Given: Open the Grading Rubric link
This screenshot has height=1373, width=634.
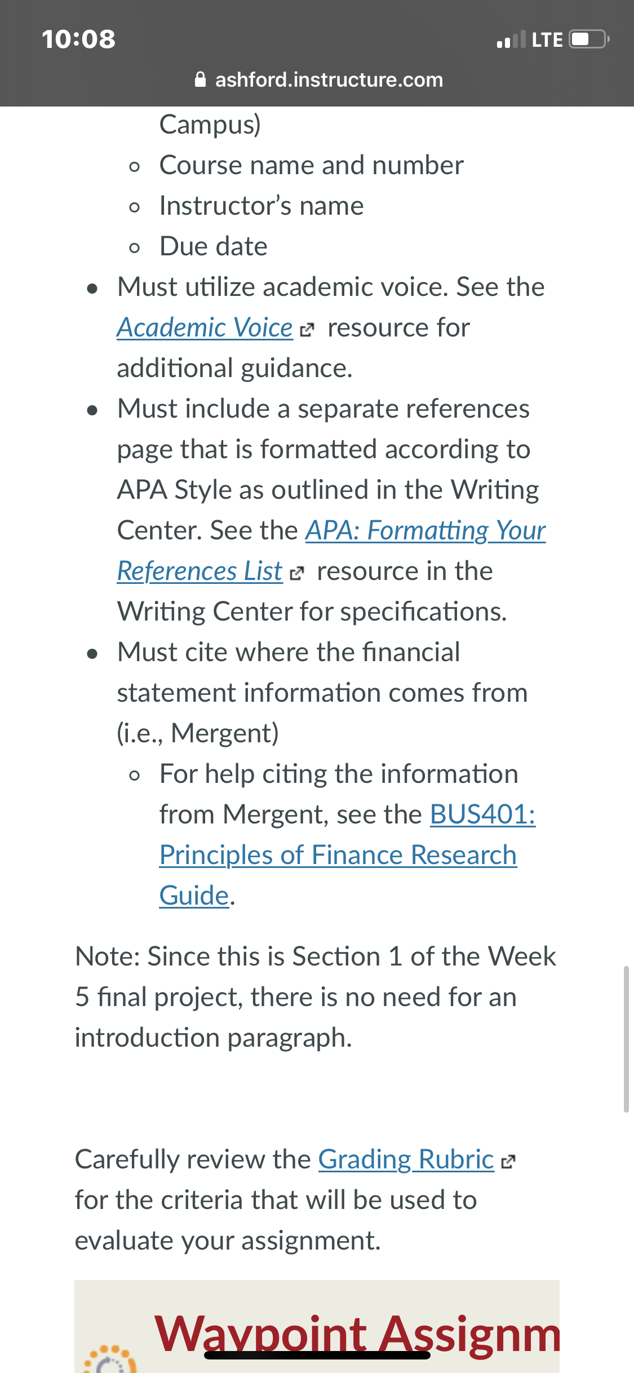Looking at the screenshot, I should 406,1160.
